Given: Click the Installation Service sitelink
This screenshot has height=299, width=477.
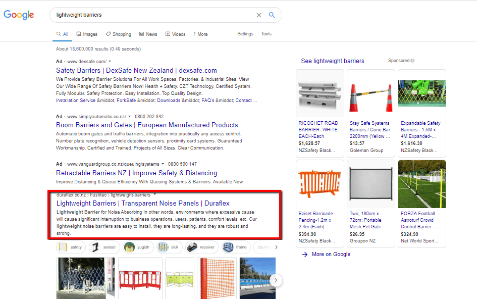Looking at the screenshot, I should pos(76,101).
